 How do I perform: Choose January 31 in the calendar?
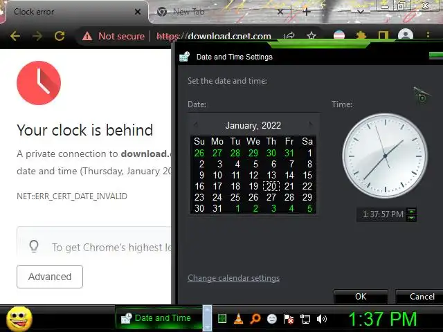(217, 208)
